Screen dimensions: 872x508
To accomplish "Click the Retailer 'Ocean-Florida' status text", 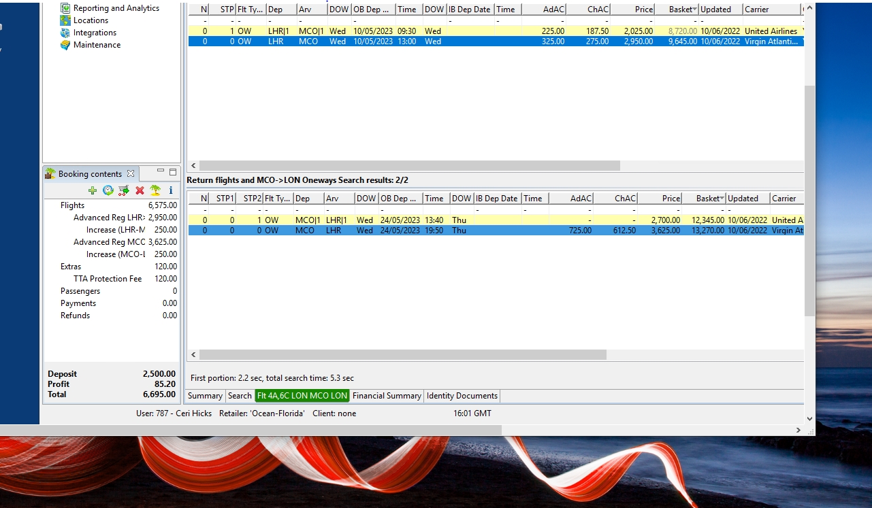I will click(262, 413).
